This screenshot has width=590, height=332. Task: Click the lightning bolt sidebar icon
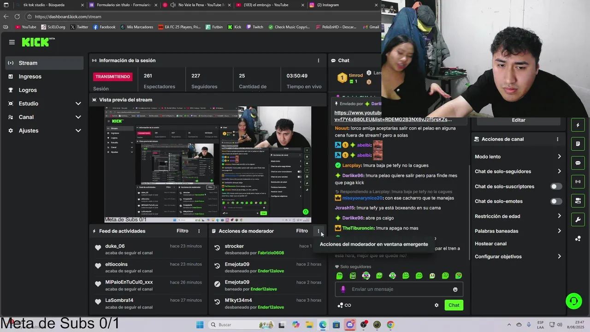[x=578, y=125]
